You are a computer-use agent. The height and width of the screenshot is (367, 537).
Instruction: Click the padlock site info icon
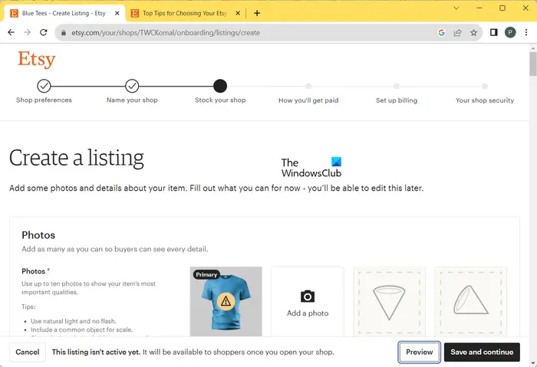pos(64,33)
